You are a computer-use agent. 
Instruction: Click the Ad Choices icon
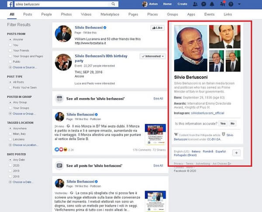(x=229, y=164)
